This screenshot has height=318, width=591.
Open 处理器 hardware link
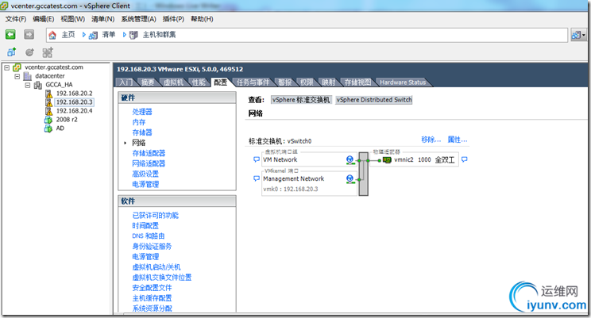coord(142,112)
